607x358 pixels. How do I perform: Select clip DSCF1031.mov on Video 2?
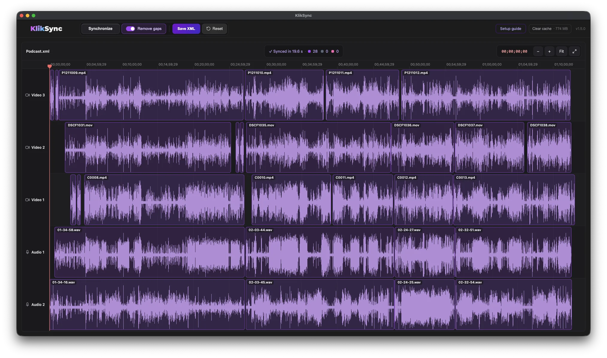click(x=148, y=148)
